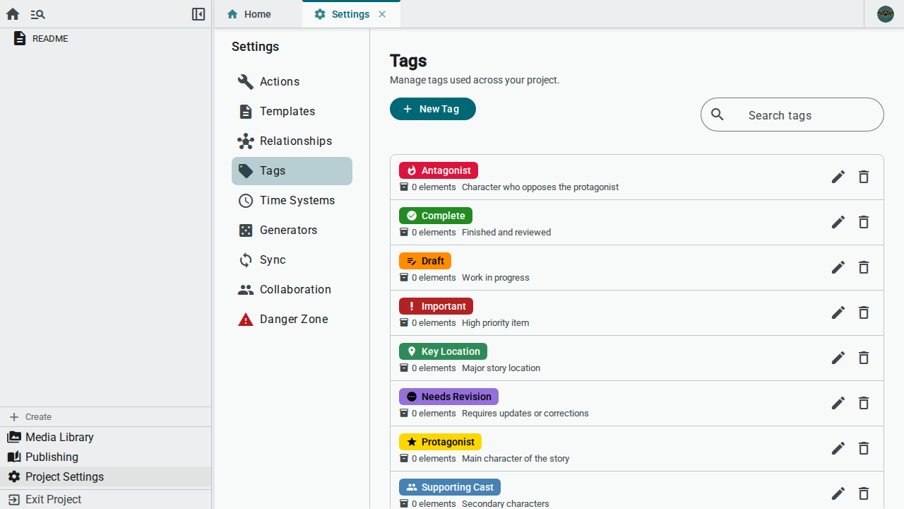
Task: Click the home icon in the sidebar header
Action: point(13,14)
